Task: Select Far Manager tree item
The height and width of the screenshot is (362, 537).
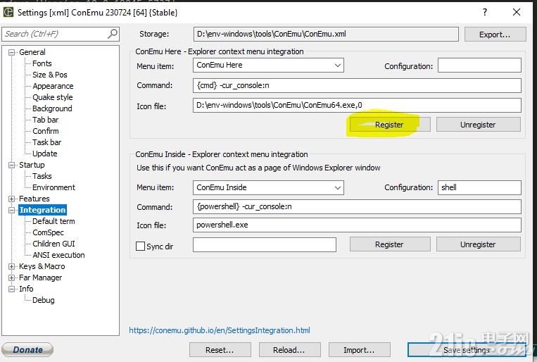Action: (x=40, y=277)
